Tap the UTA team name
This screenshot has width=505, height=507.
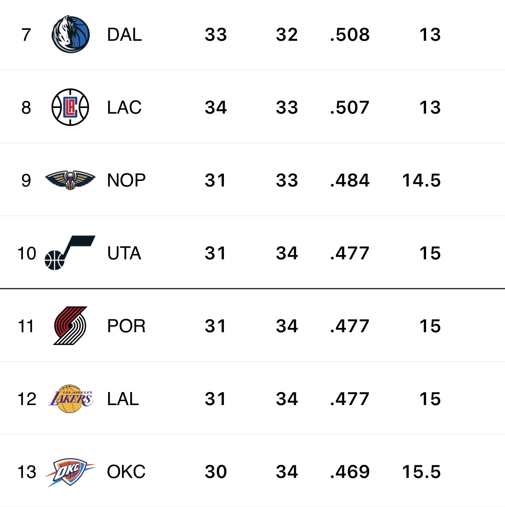(x=124, y=253)
